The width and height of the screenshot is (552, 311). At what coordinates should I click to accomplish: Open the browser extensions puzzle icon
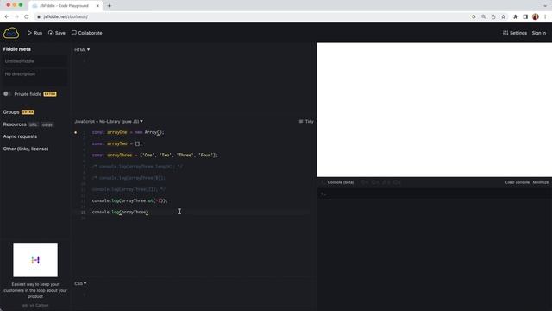coord(516,16)
